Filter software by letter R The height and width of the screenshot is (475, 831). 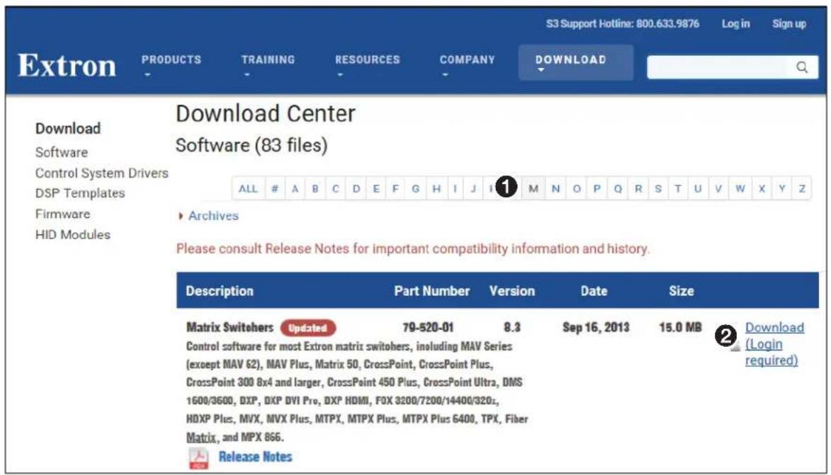638,188
